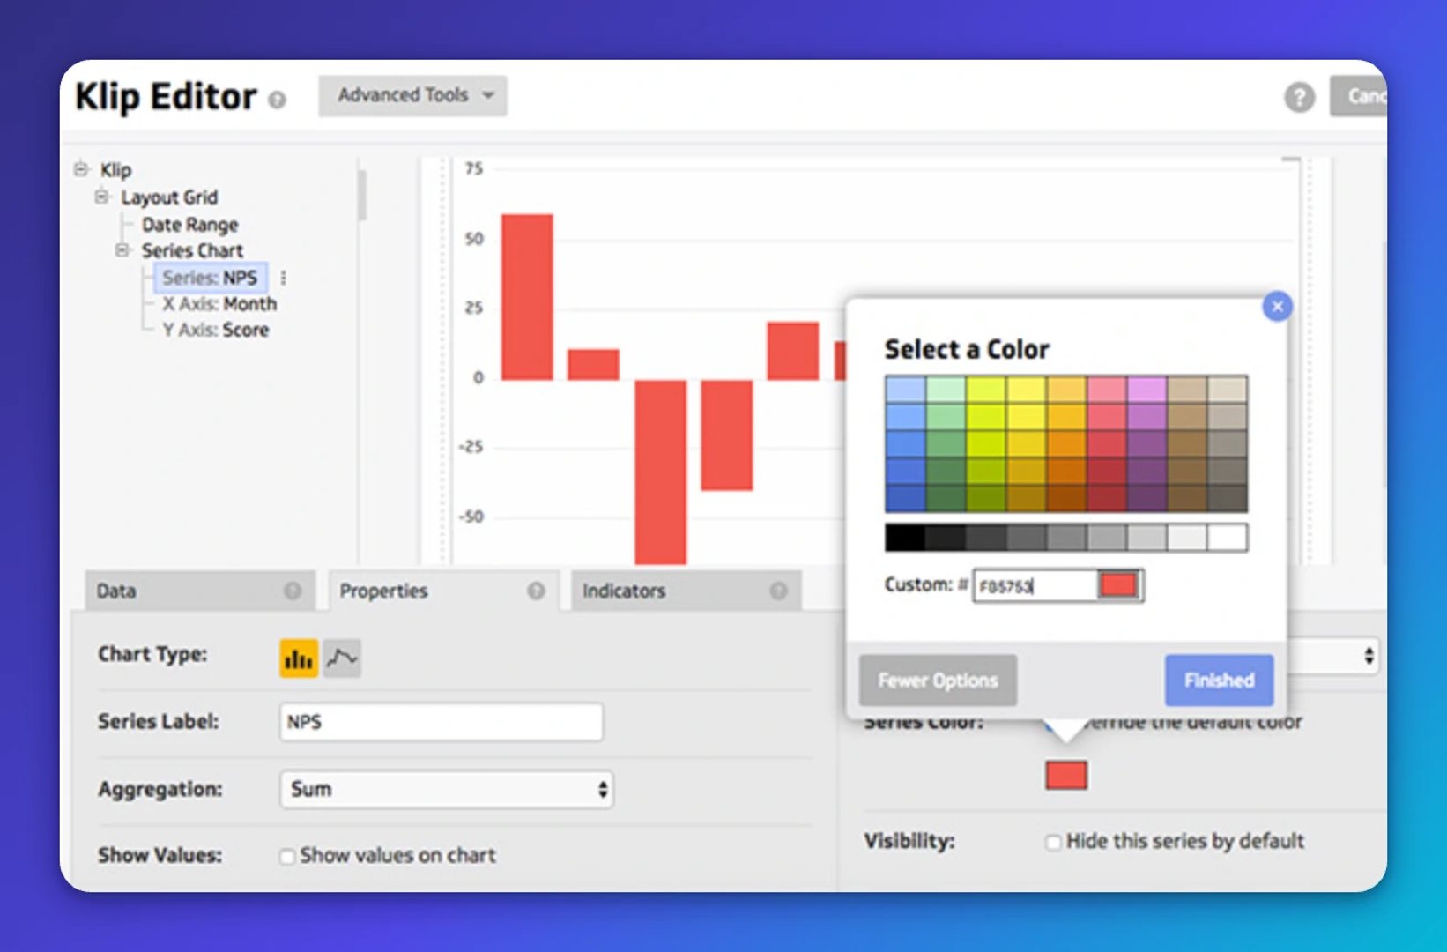Enable Hide this series by default checkbox
This screenshot has width=1447, height=952.
click(x=1052, y=842)
